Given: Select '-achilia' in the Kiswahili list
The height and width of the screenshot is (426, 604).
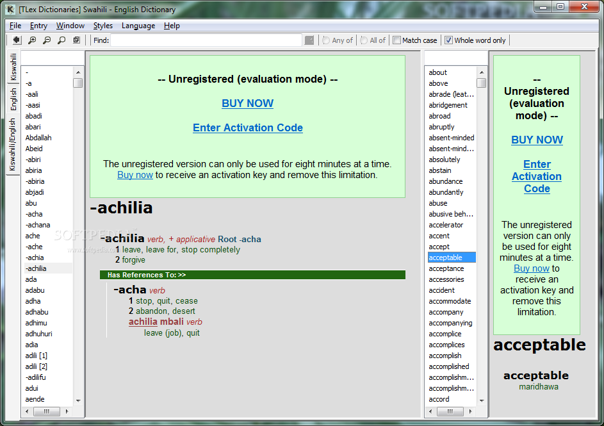Looking at the screenshot, I should [x=48, y=268].
